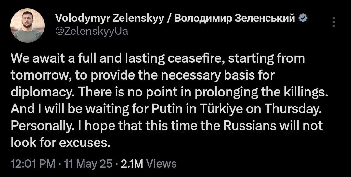Open Zelenskyy's round profile picture
Viewport: 351px width, 177px height.
pos(27,26)
